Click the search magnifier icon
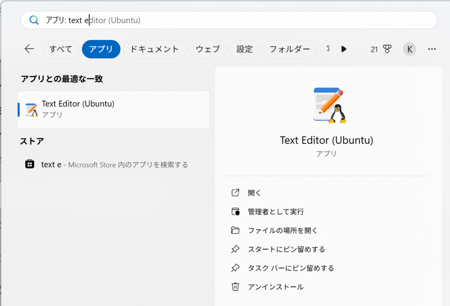 34,20
